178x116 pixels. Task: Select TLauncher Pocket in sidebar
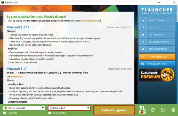157,42
